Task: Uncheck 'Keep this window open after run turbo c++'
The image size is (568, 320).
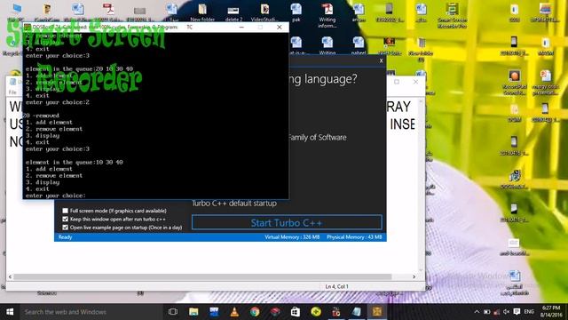Action: pyautogui.click(x=65, y=220)
